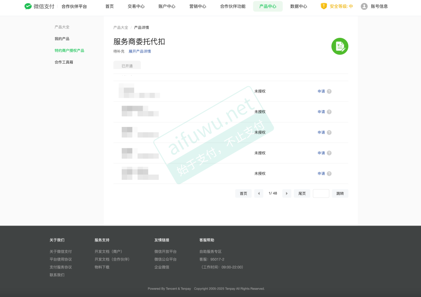
Task: Open 账号信息 account menu
Action: pos(379,7)
